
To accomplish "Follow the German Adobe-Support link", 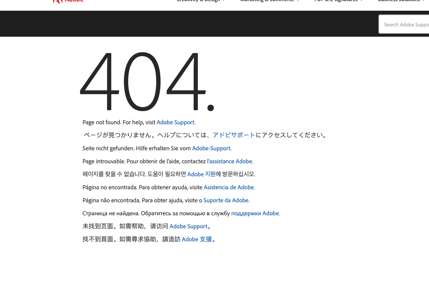I will pyautogui.click(x=212, y=148).
